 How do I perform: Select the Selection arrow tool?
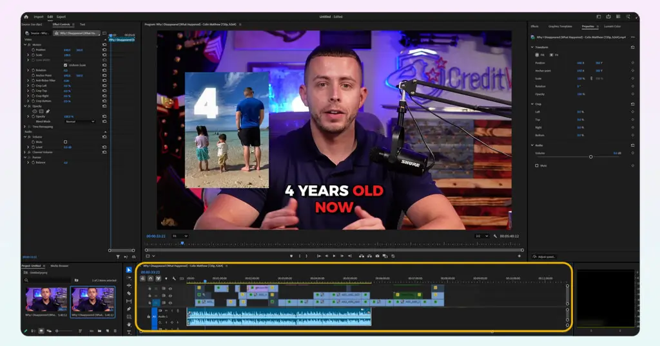(x=129, y=269)
